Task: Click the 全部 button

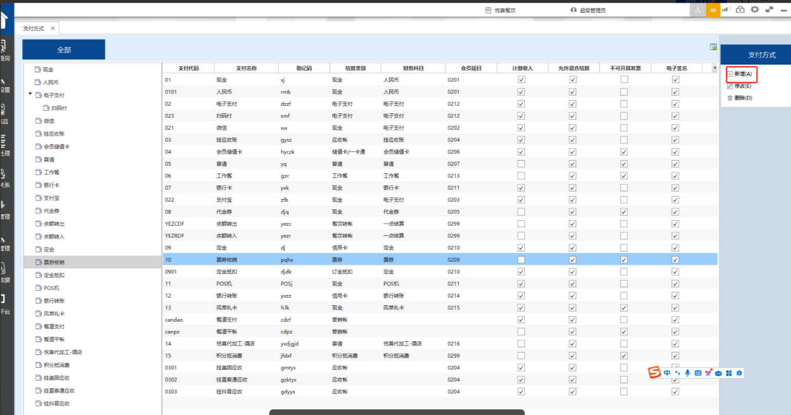Action: (x=64, y=50)
